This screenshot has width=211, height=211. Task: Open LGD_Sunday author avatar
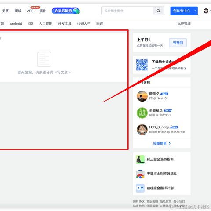142,130
